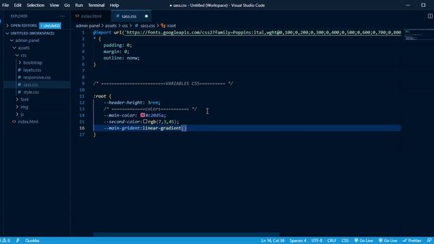Open the Selection menu
434x244 pixels.
point(35,5)
